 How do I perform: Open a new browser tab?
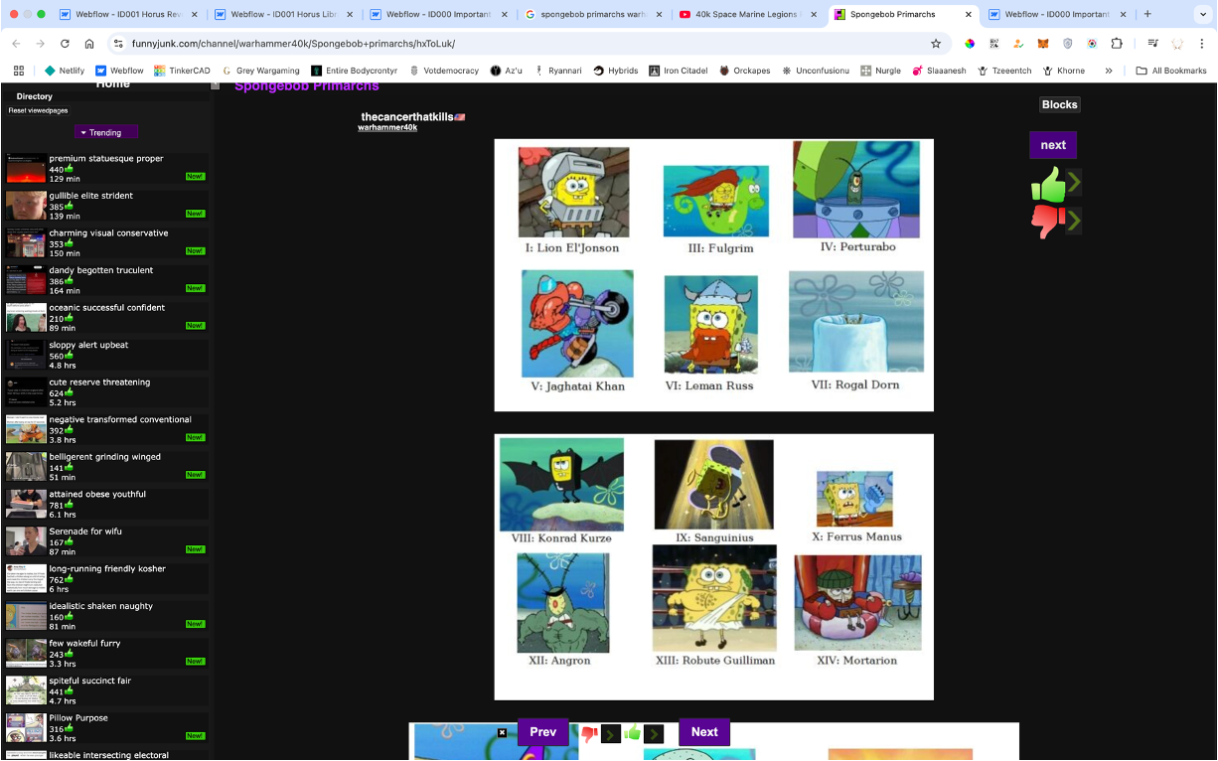1147,14
